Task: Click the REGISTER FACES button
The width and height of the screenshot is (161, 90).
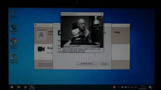Action: pos(87,64)
